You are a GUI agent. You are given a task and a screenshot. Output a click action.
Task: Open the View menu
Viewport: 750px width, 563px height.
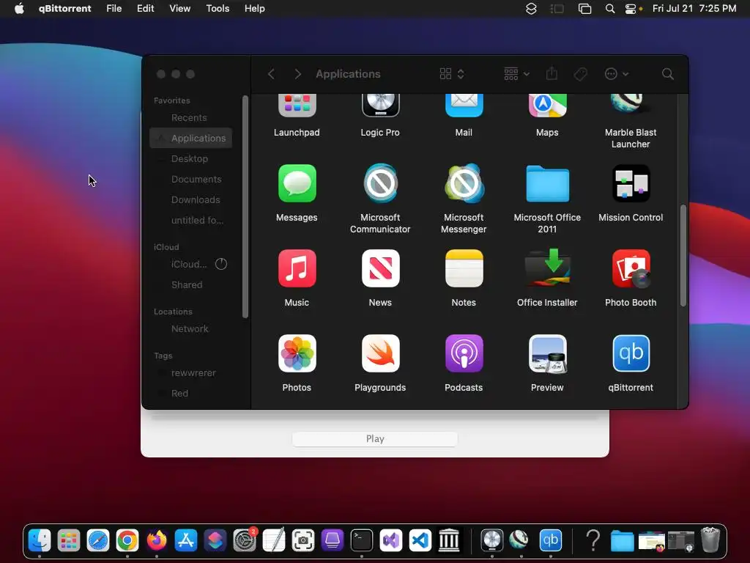[x=180, y=9]
